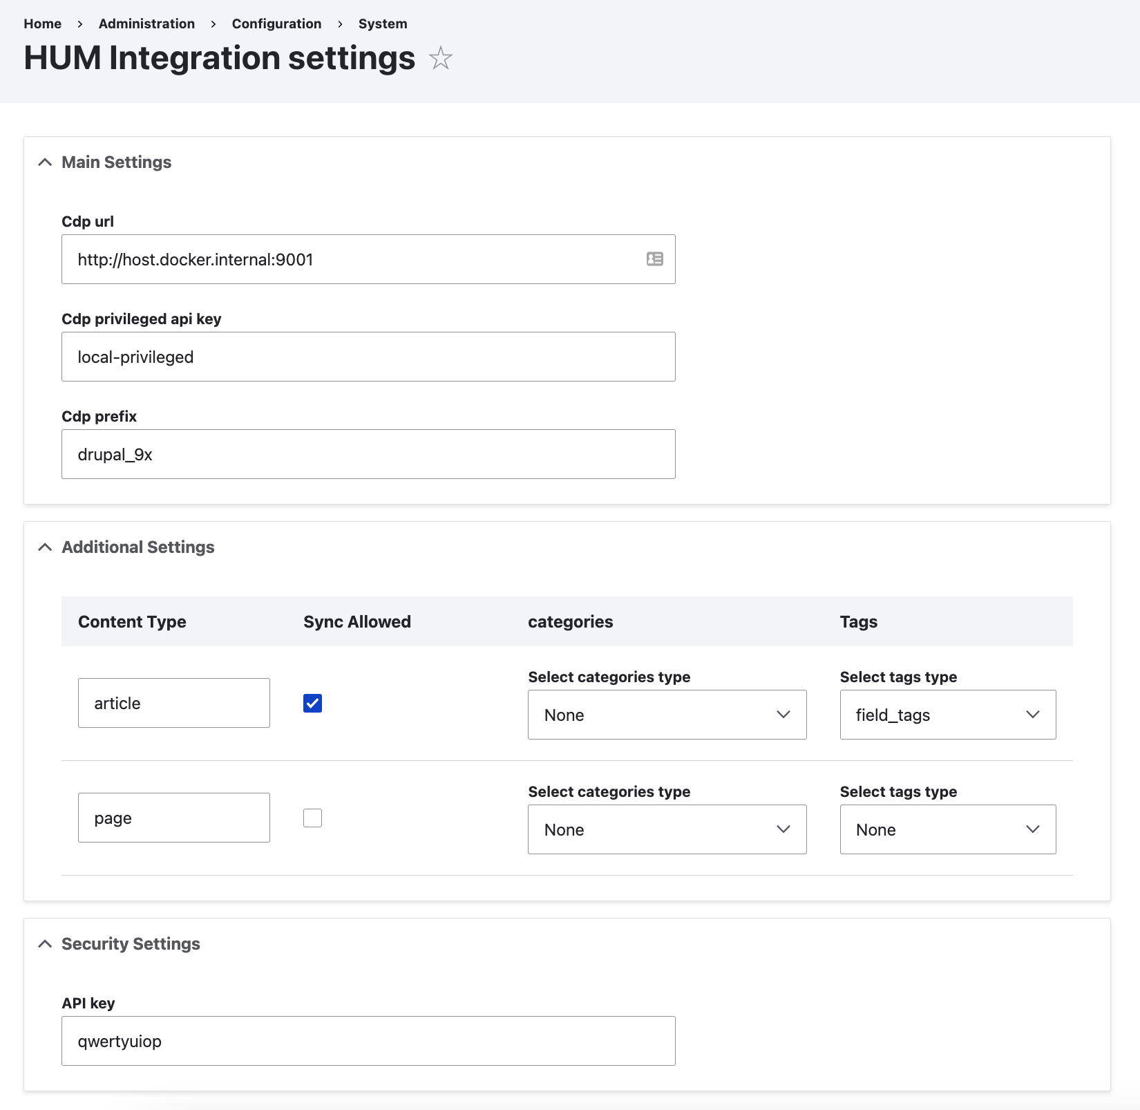Open categories type dropdown for page

[x=667, y=829]
